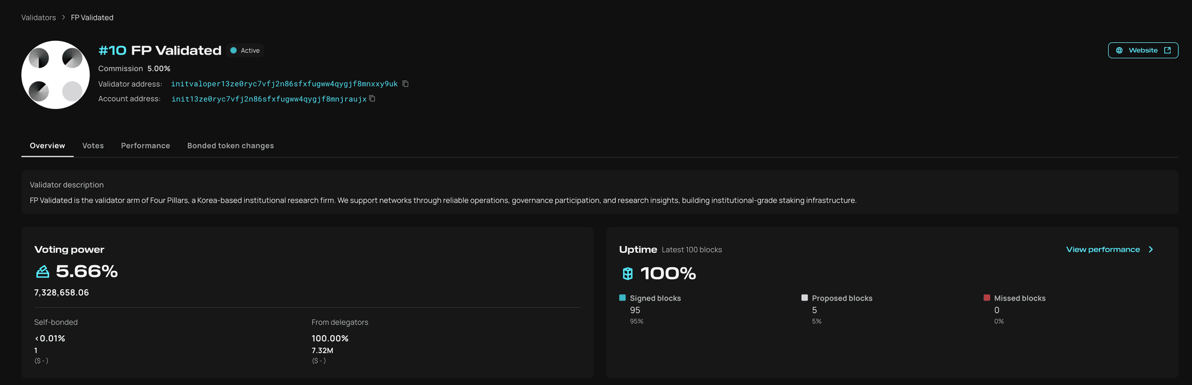The height and width of the screenshot is (385, 1192).
Task: Click the globe icon in Website button
Action: point(1119,50)
